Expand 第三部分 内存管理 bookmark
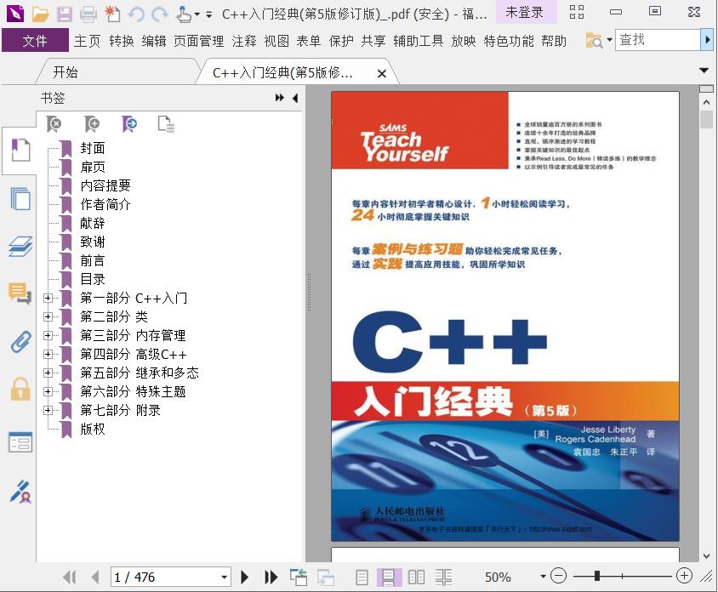This screenshot has width=718, height=592. pos(48,336)
